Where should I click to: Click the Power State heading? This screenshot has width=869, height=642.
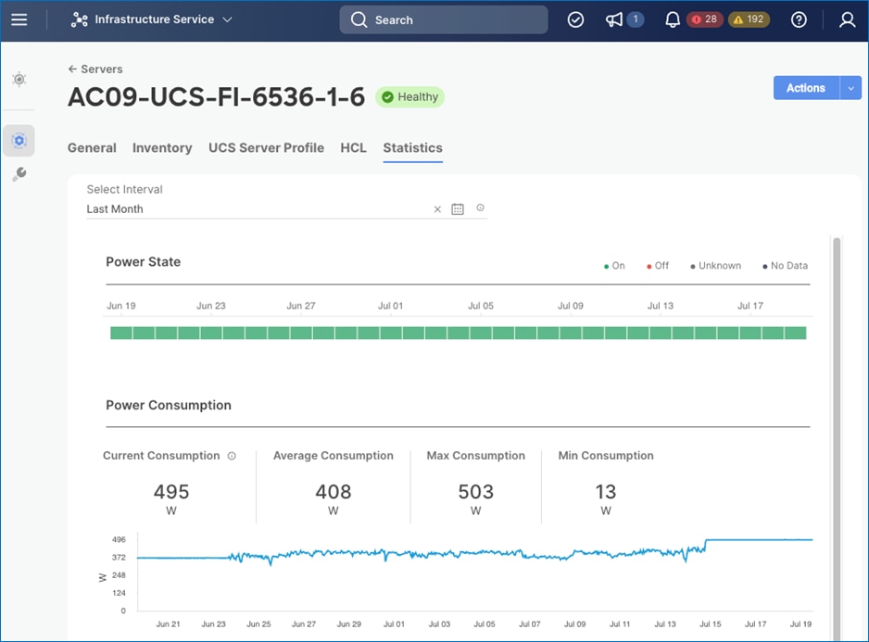click(143, 261)
